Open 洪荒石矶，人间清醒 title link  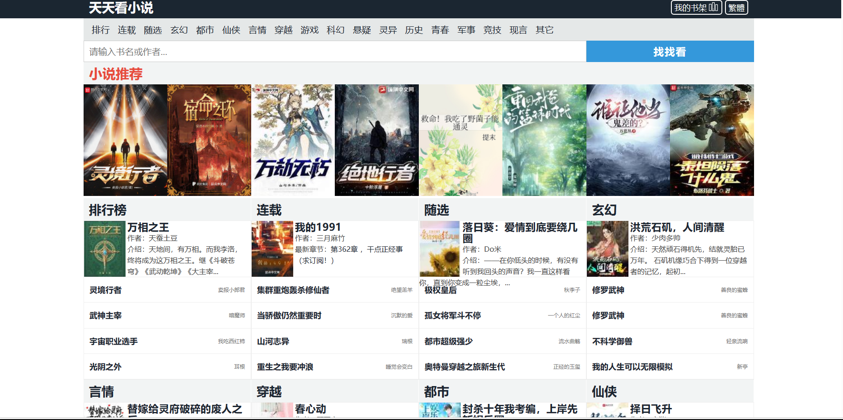tap(677, 227)
